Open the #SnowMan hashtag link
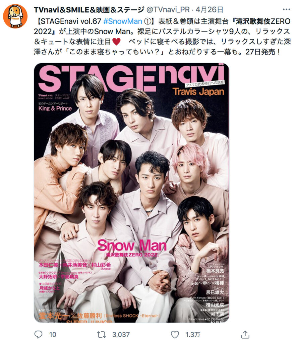Screen dimensions: 295x343 122,21
